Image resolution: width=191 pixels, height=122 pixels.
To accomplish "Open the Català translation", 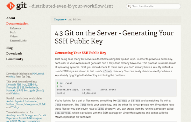I will (x=43, y=115).
